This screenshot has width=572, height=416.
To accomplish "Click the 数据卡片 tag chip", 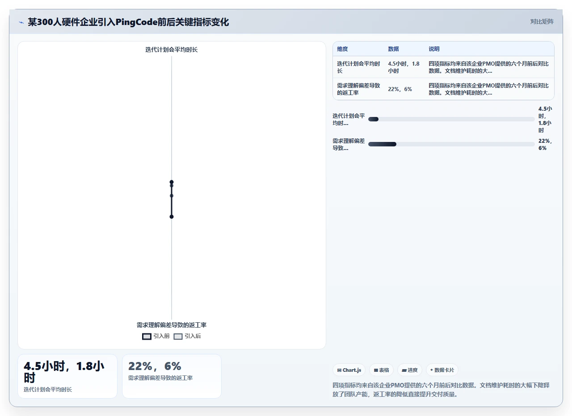I will (442, 370).
